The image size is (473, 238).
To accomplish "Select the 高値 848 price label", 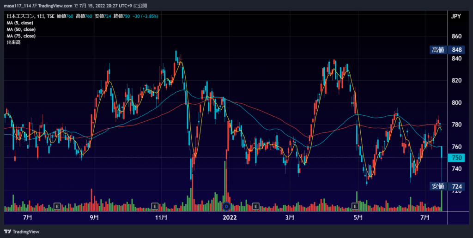I will [x=447, y=50].
